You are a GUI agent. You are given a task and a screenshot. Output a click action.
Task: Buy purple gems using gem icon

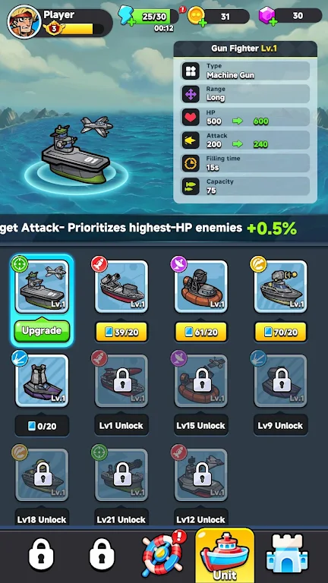click(267, 17)
